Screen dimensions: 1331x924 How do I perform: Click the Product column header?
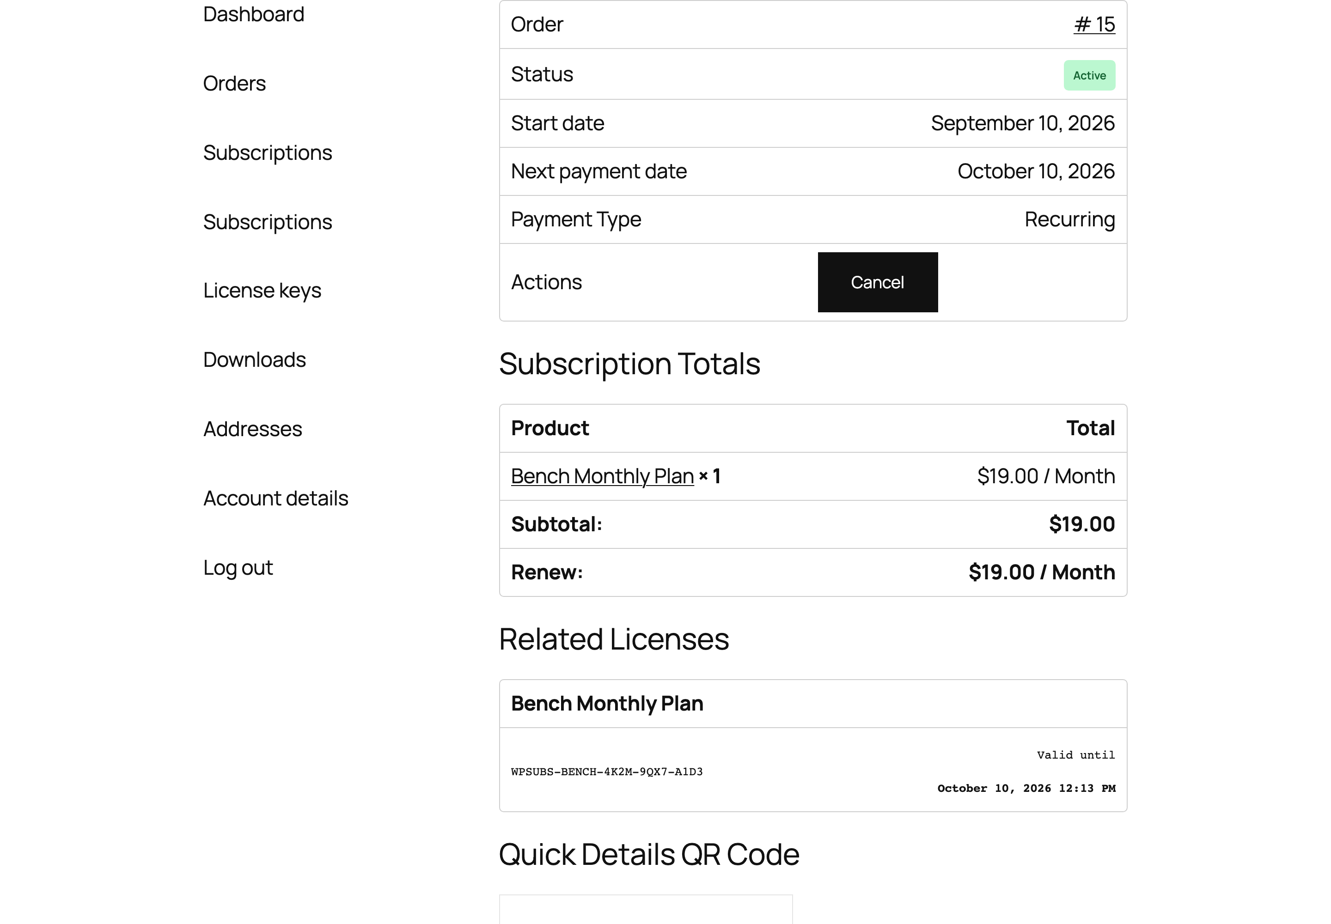[549, 428]
